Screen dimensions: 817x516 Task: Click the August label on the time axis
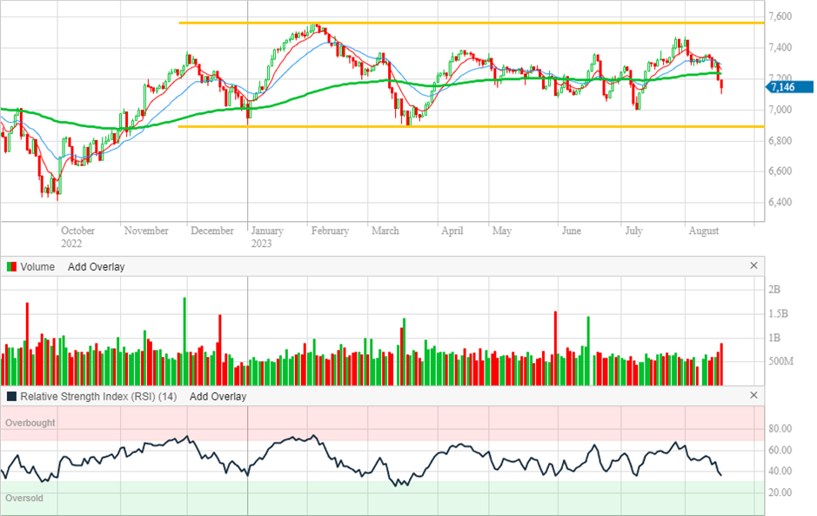[703, 231]
